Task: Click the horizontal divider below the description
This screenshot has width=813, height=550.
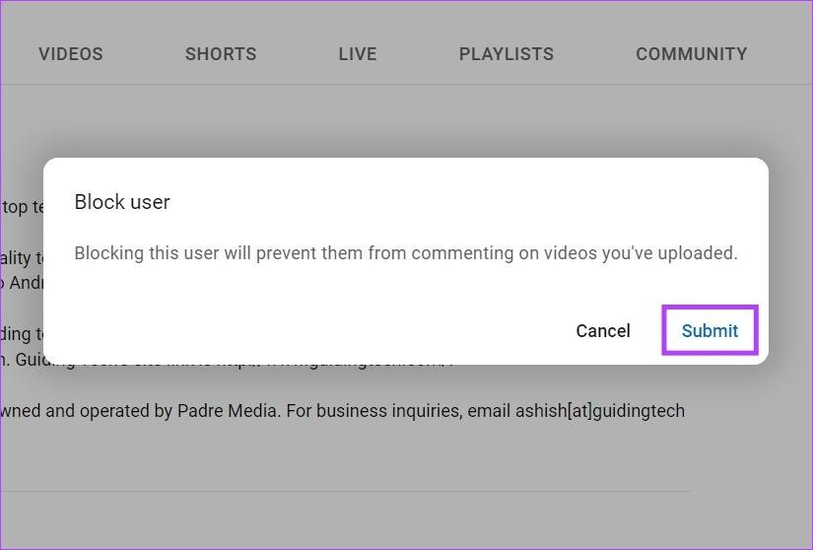Action: (x=345, y=491)
